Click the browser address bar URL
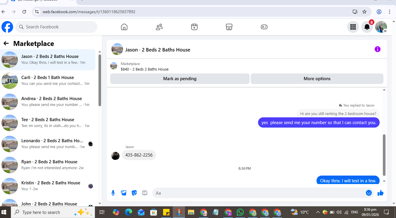The width and height of the screenshot is (396, 218). coord(89,12)
